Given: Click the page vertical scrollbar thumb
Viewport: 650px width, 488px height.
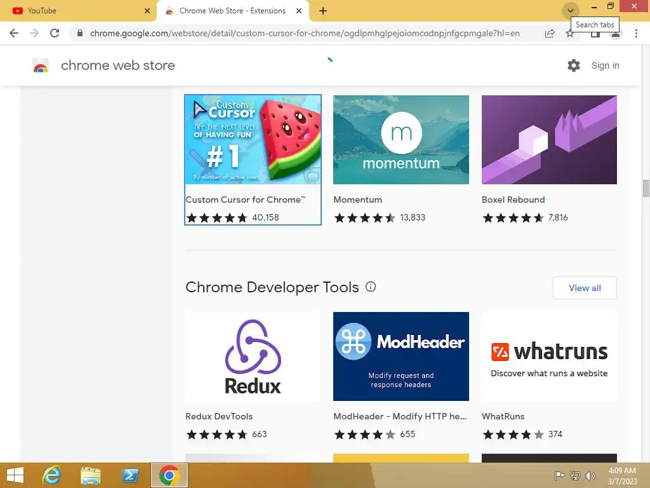Looking at the screenshot, I should (646, 188).
